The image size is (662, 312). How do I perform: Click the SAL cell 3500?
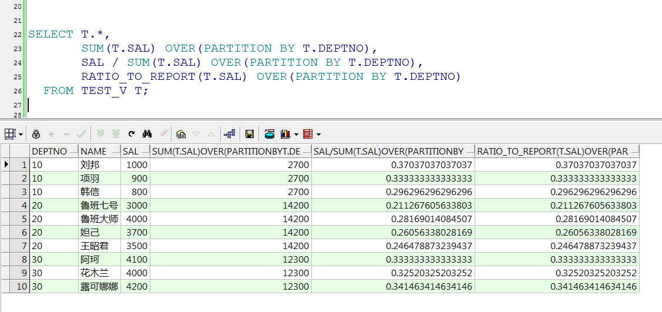coord(136,246)
